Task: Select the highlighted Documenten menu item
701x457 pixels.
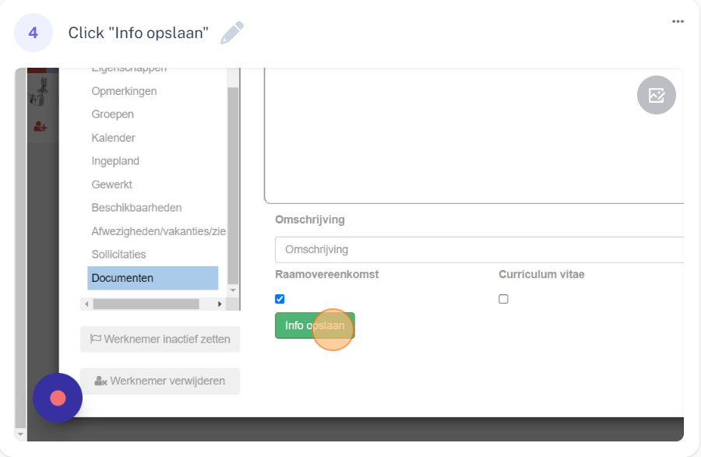Action: (x=153, y=278)
